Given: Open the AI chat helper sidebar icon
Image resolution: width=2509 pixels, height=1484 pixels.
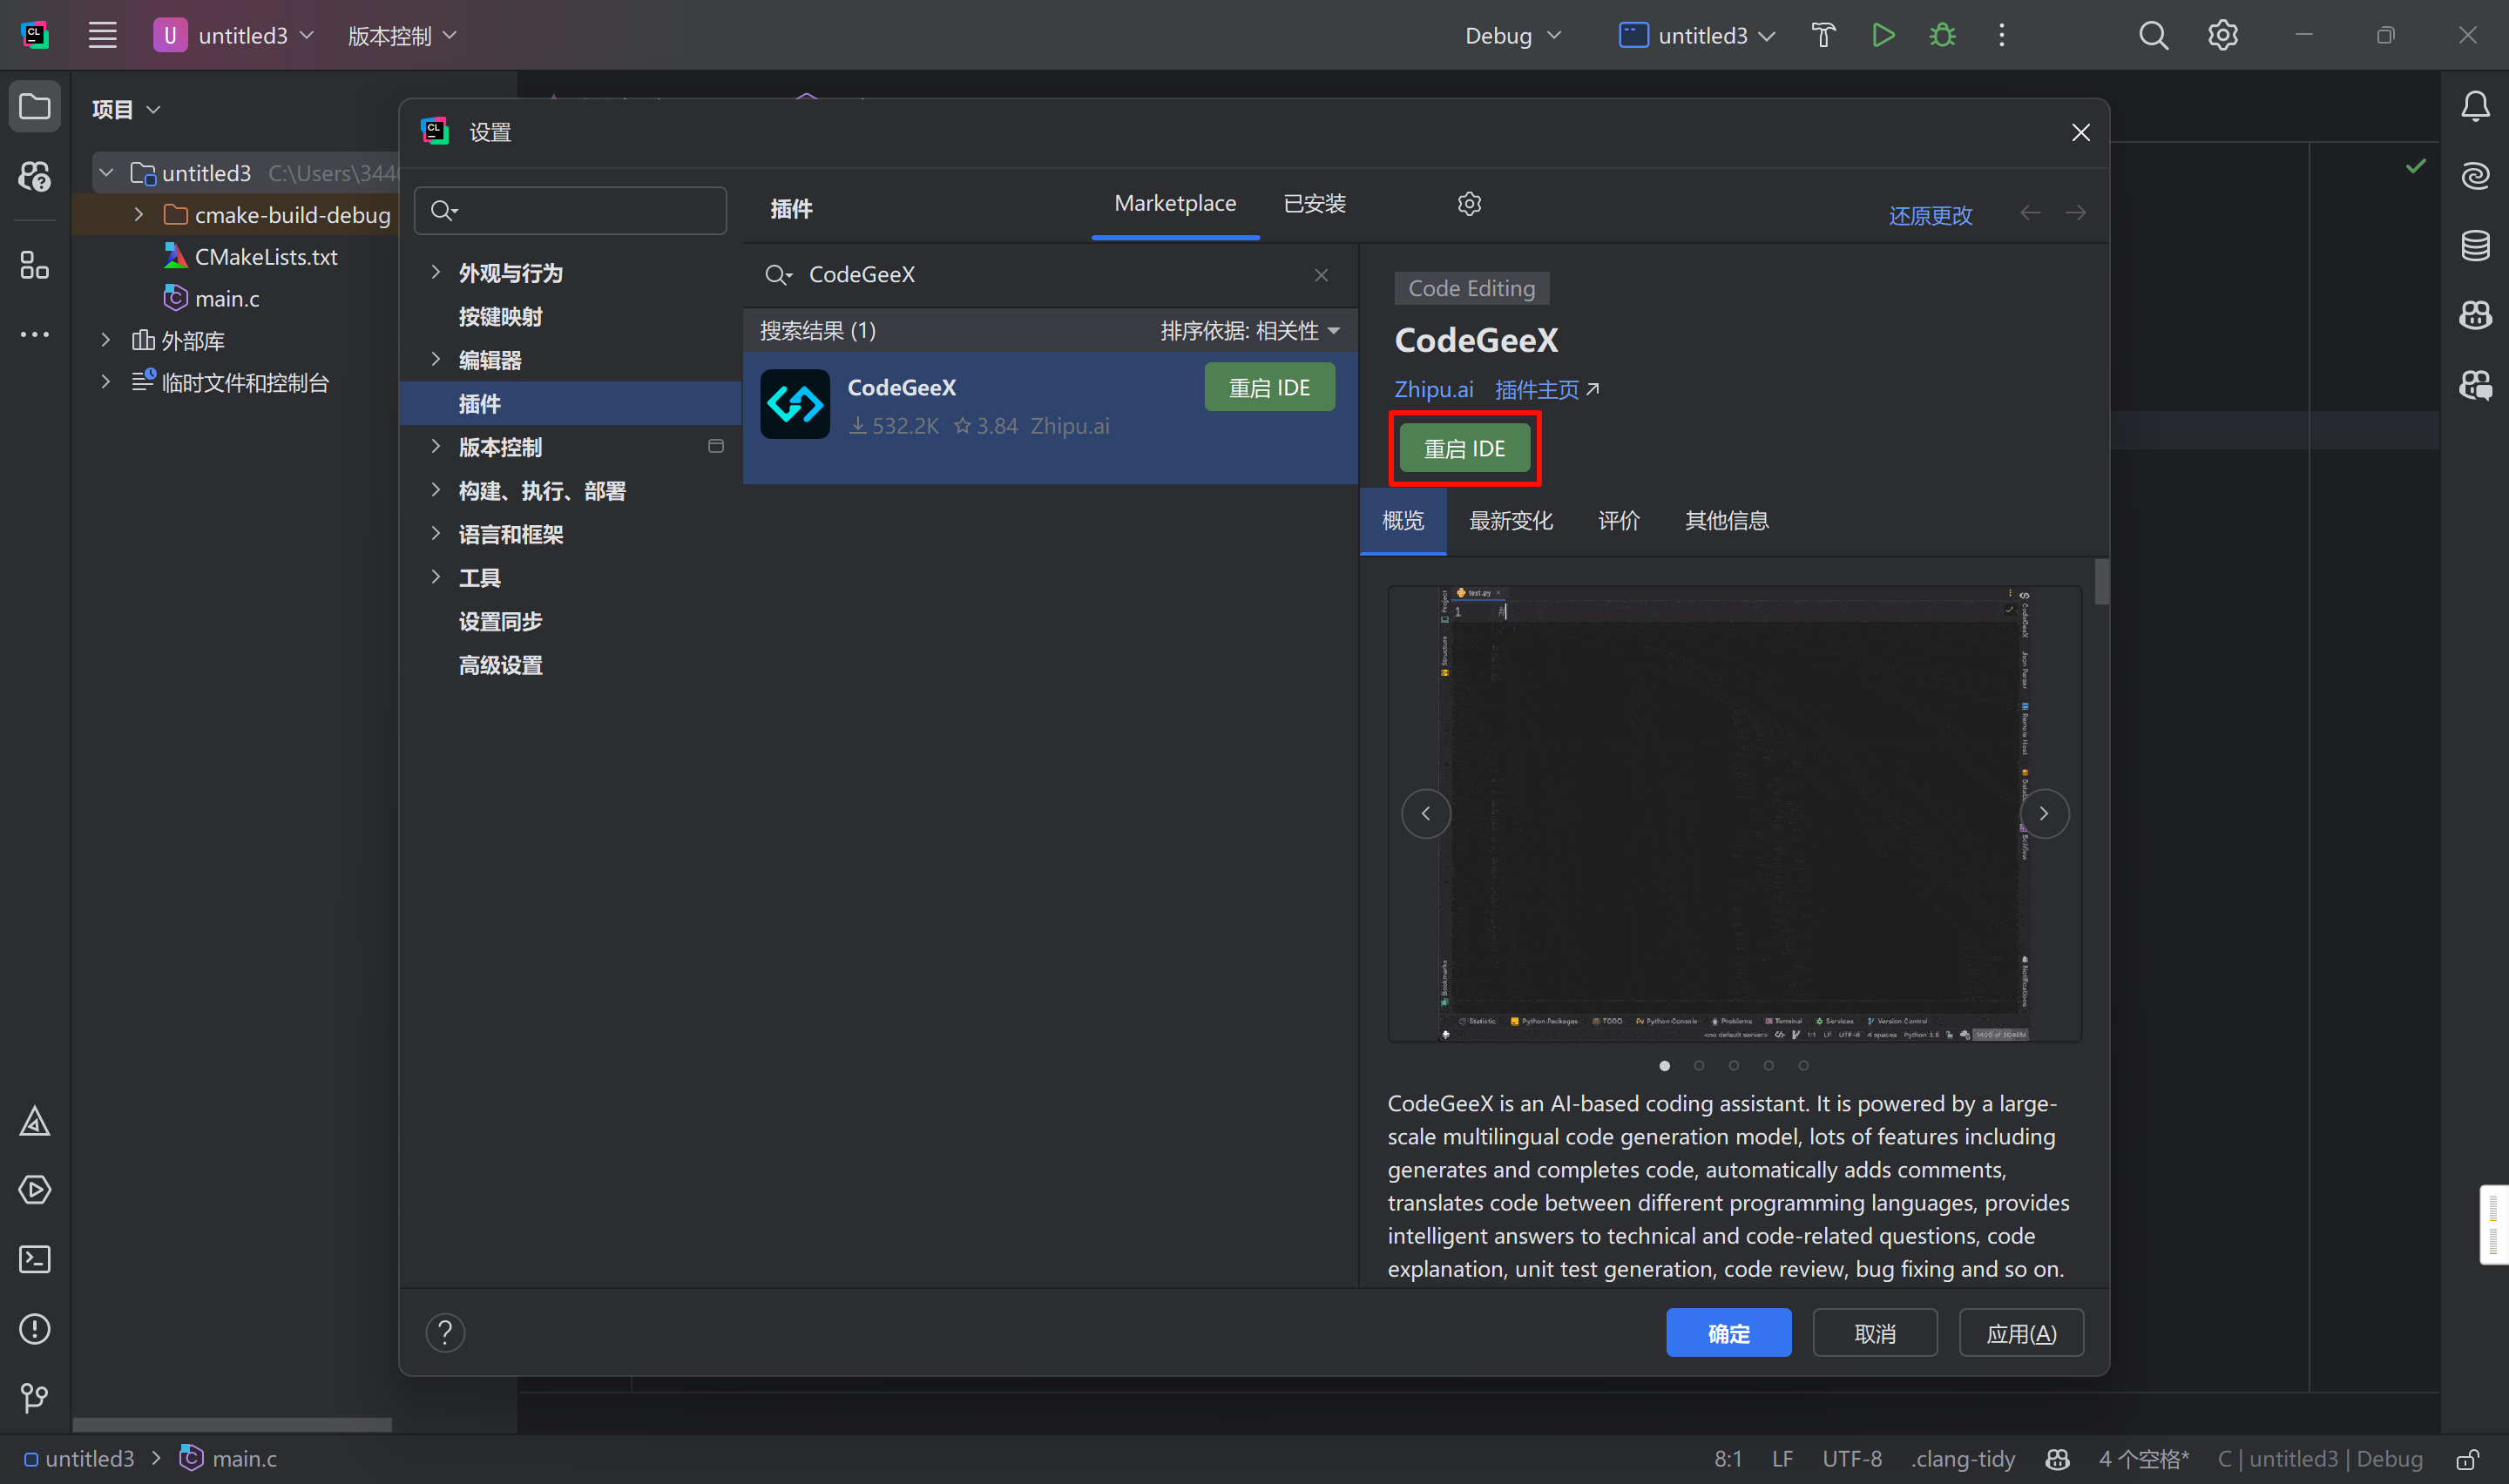Looking at the screenshot, I should (35, 176).
